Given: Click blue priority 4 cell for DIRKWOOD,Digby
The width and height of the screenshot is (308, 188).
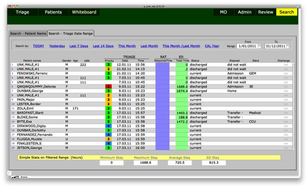Looking at the screenshot, I should (x=109, y=126).
